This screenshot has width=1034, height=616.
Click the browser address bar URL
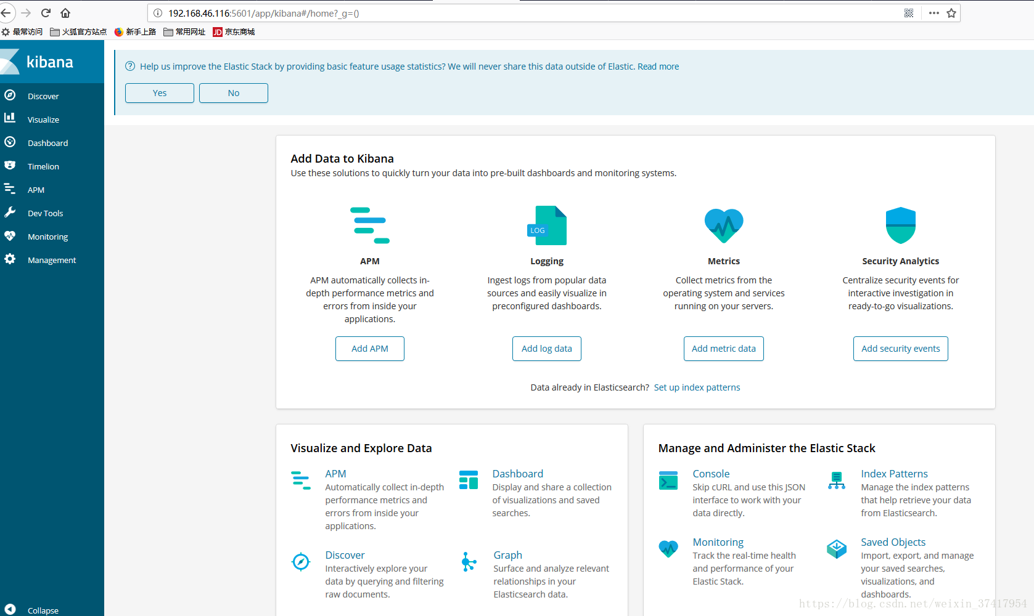[x=264, y=13]
